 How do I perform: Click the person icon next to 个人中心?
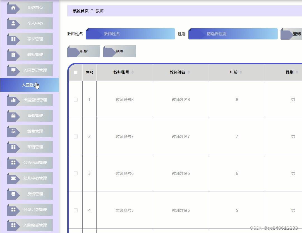click(13, 23)
